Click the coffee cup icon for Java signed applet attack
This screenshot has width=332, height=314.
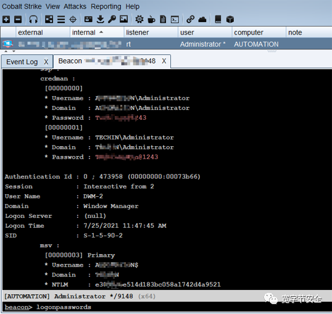pos(151,20)
